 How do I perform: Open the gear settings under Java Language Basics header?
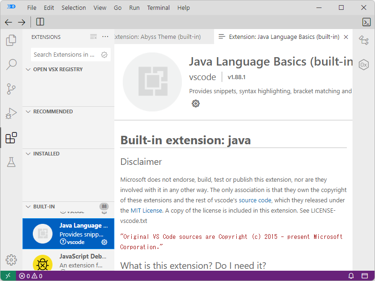[x=195, y=104]
